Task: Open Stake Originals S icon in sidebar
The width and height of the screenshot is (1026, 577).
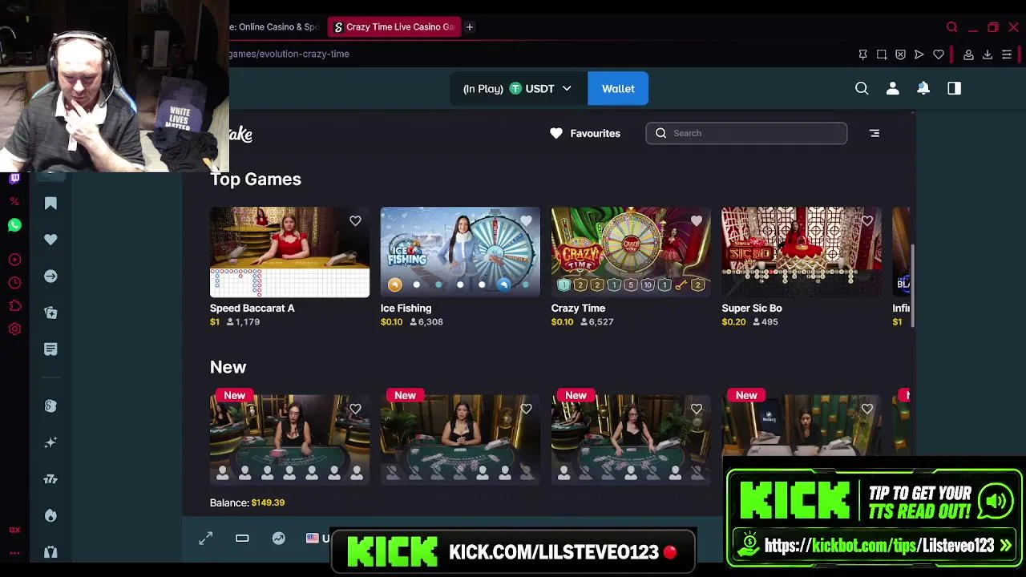Action: tap(50, 406)
